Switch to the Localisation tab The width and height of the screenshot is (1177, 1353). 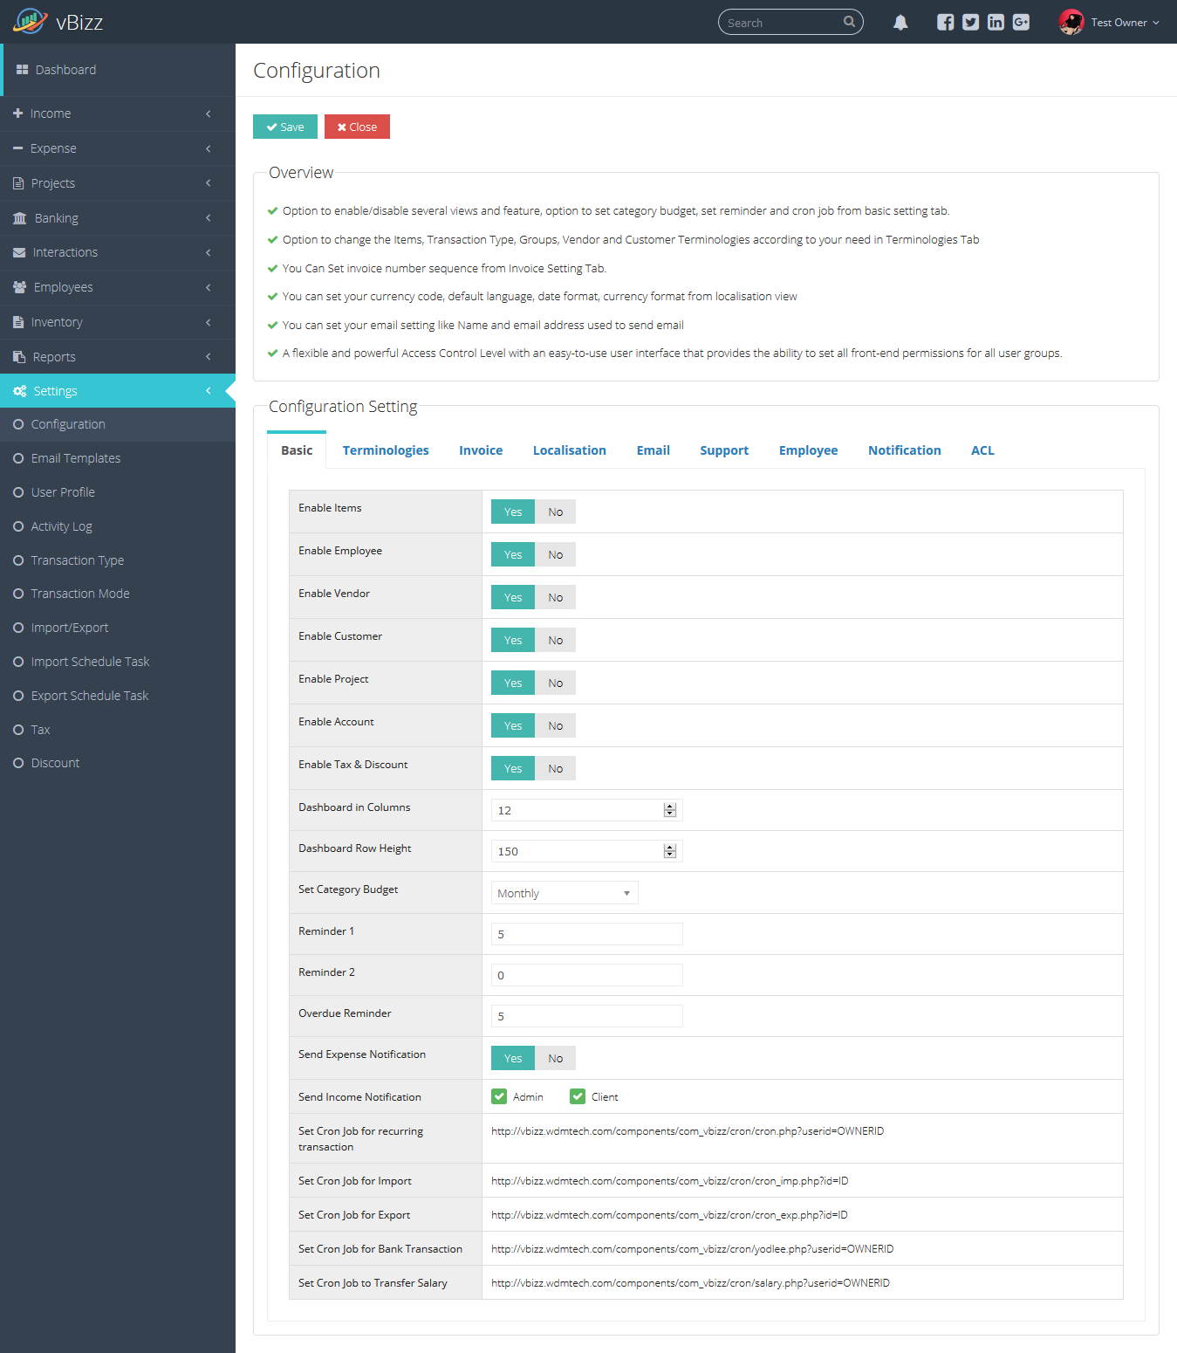(x=569, y=450)
